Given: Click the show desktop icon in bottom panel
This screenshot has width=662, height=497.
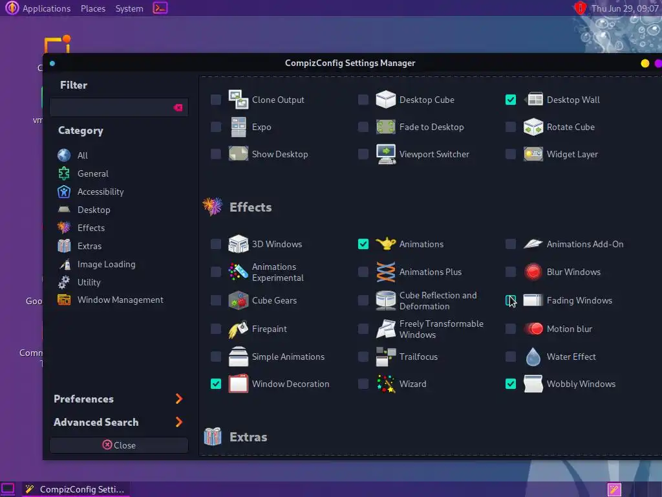Looking at the screenshot, I should tap(8, 489).
